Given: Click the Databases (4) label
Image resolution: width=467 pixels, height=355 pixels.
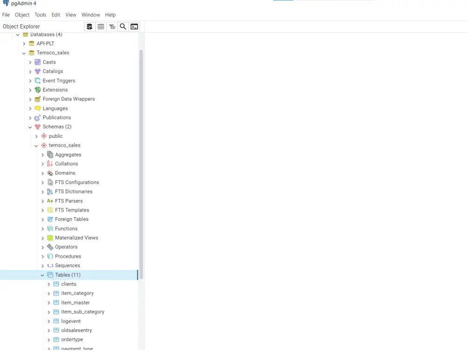Looking at the screenshot, I should (46, 35).
